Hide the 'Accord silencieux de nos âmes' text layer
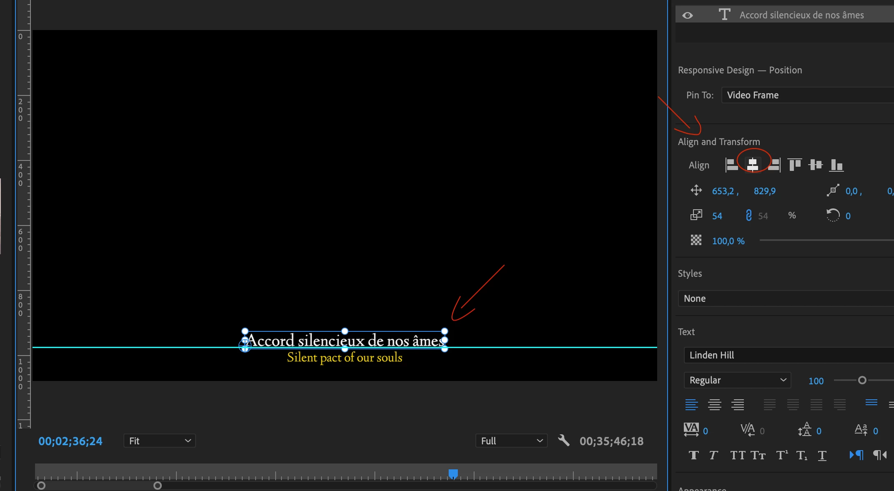This screenshot has height=491, width=894. coord(688,15)
